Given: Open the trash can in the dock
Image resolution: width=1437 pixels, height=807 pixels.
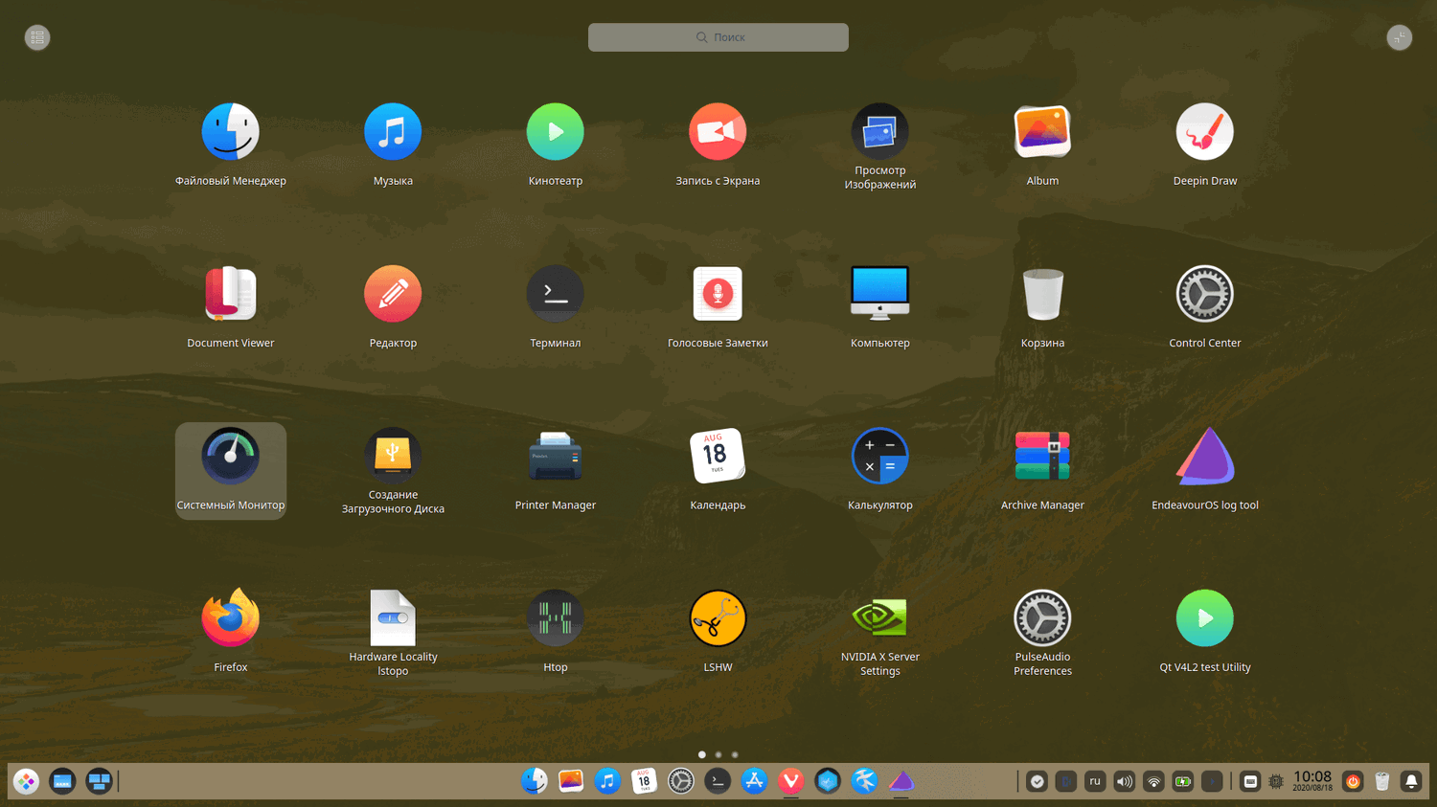Looking at the screenshot, I should [1382, 781].
